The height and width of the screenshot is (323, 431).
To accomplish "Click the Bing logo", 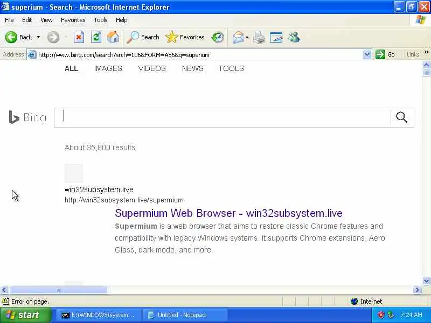I will click(x=27, y=117).
